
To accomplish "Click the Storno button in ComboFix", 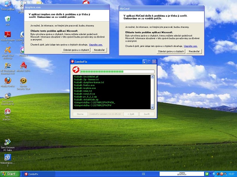I will (x=80, y=114).
